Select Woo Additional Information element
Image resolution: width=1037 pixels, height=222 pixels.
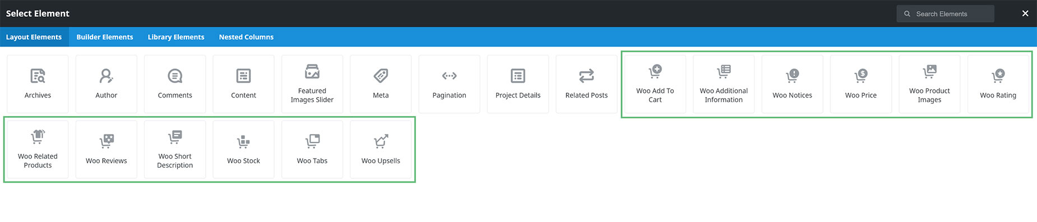coord(724,84)
